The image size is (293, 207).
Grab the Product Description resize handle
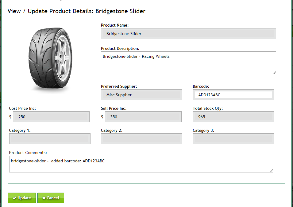coord(274,72)
